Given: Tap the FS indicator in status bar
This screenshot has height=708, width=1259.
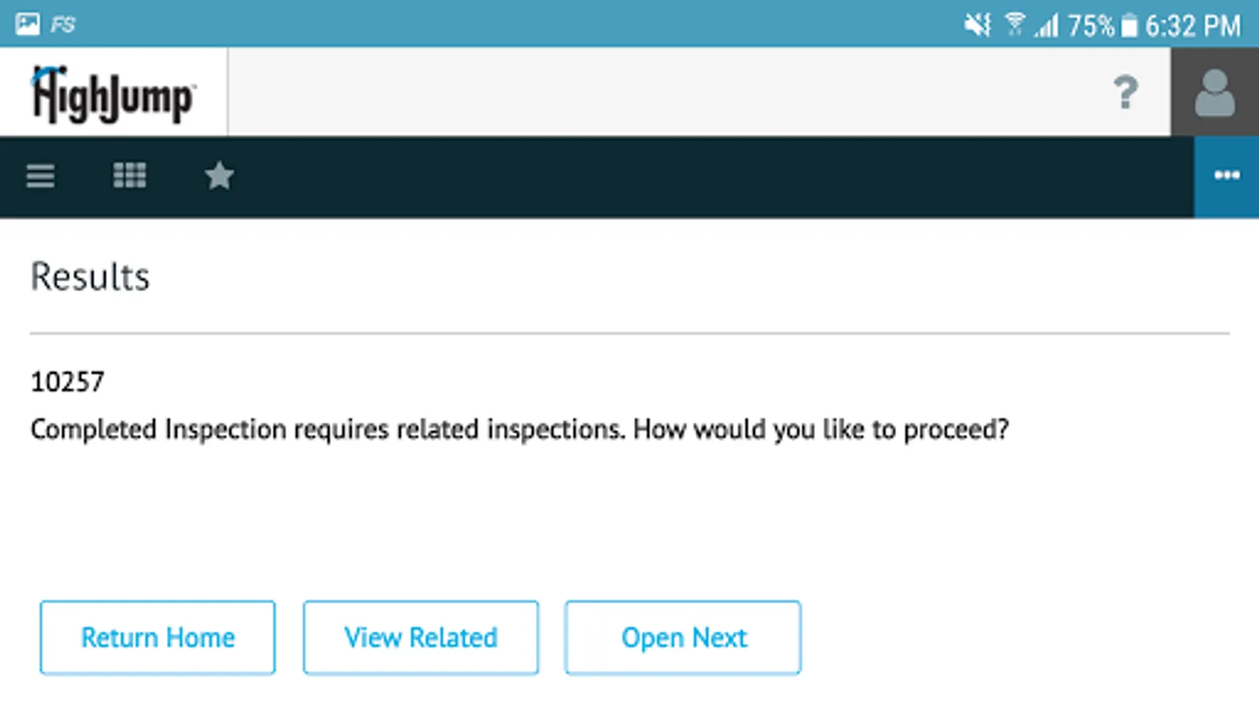Looking at the screenshot, I should coord(62,25).
